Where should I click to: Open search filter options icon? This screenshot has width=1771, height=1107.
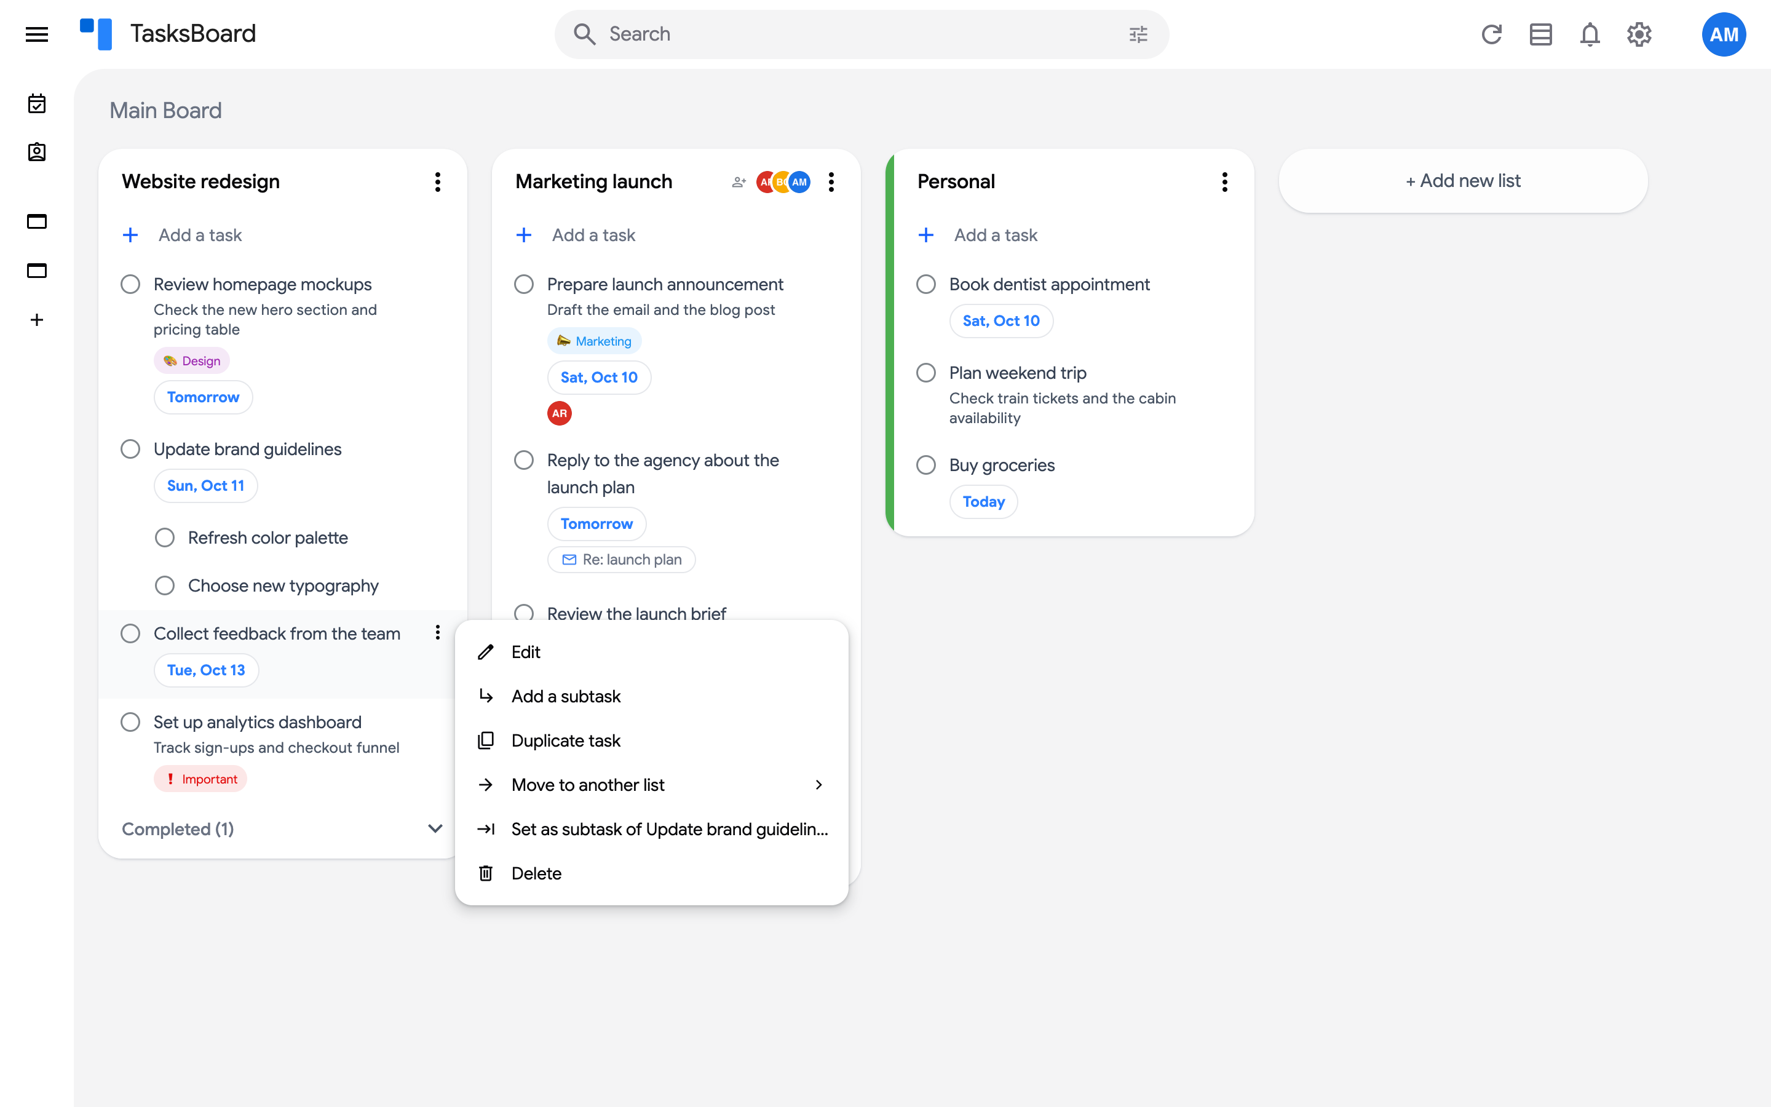tap(1138, 34)
